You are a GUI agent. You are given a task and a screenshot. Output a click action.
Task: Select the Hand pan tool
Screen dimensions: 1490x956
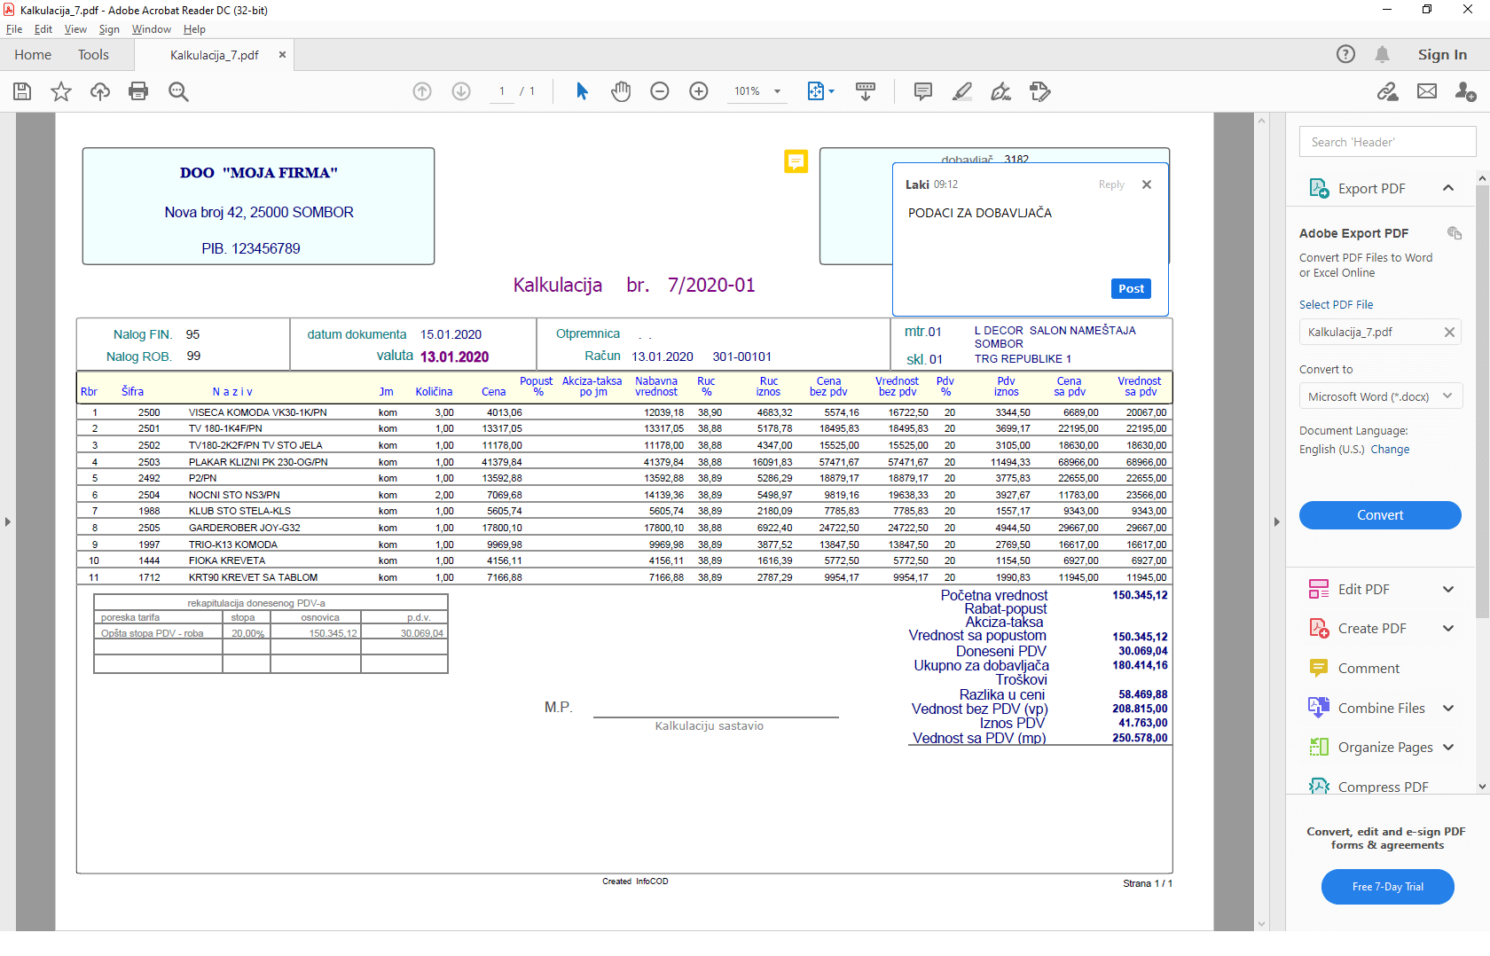coord(621,91)
